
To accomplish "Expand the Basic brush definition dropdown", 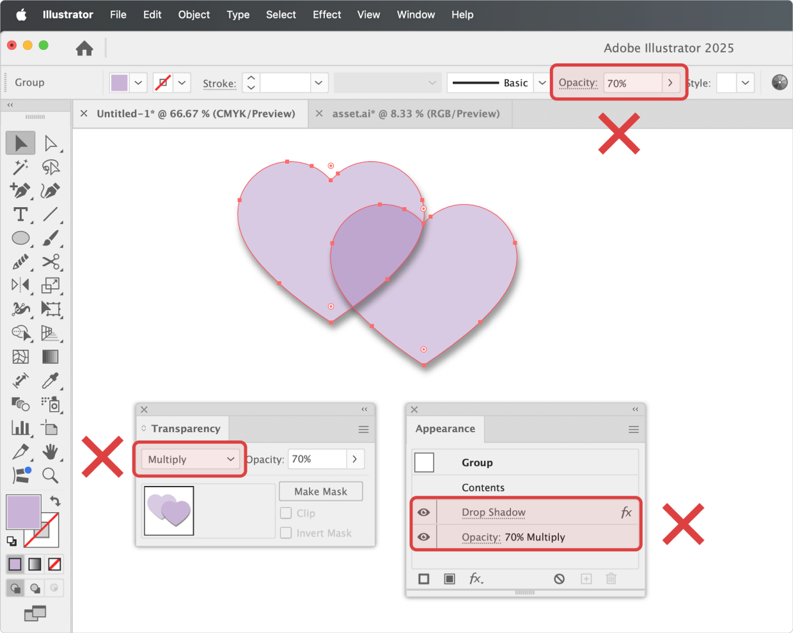I will [542, 82].
